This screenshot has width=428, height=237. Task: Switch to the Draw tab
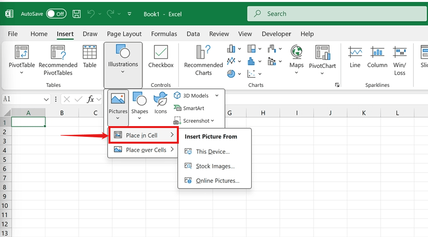[90, 34]
